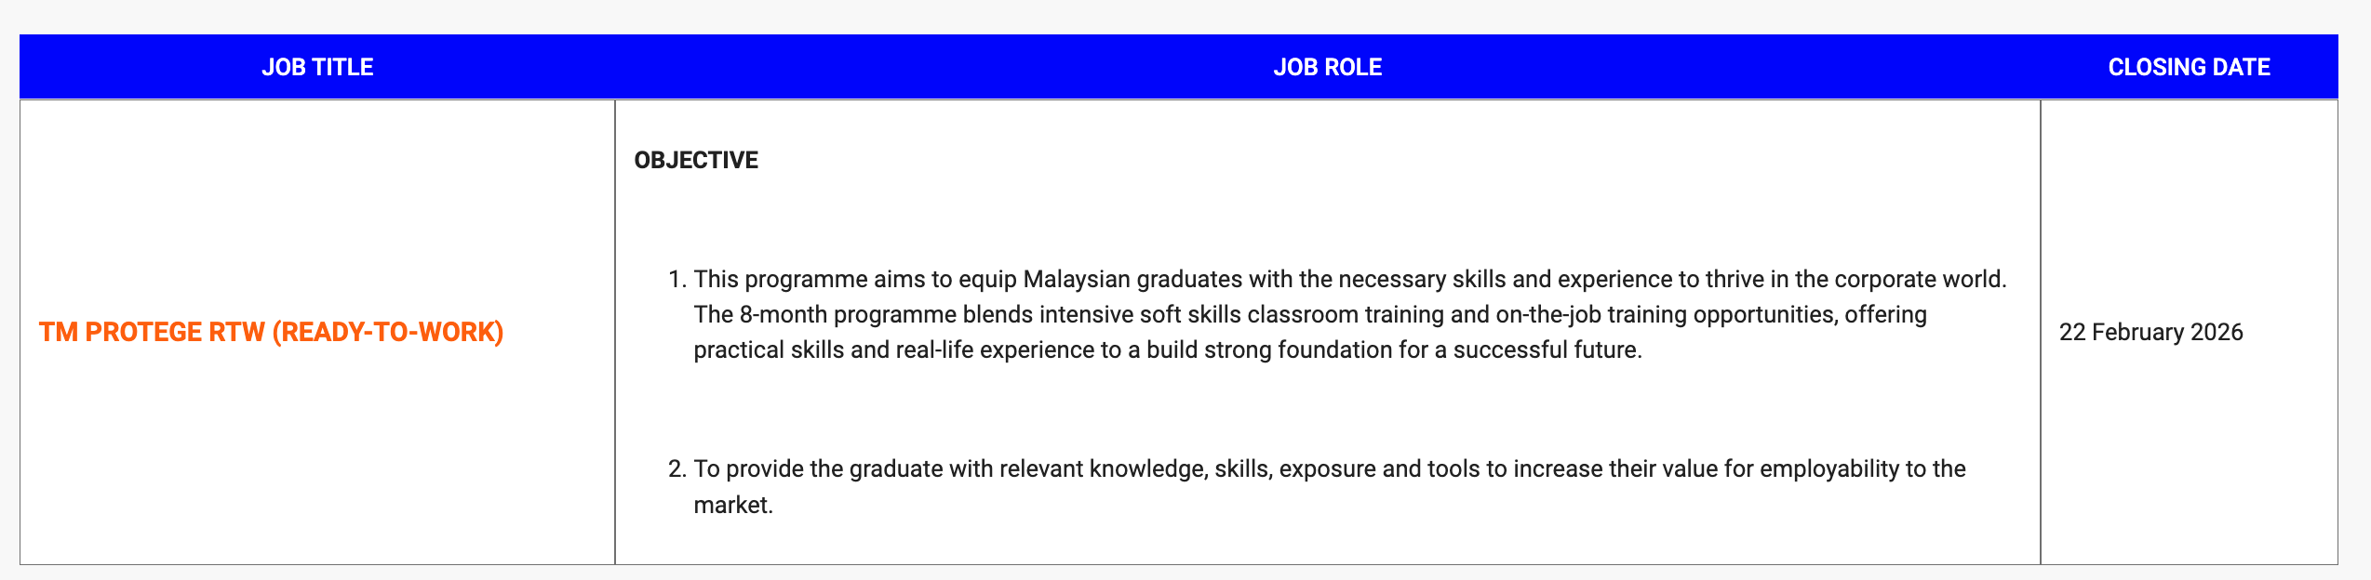Screen dimensions: 2371x580
Task: Click the line starting "practical skills and real-life"
Action: coord(1168,349)
